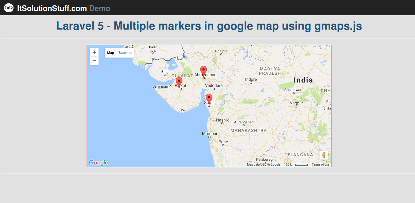
Task: Click the Udaipur city label
Action: 221,51
